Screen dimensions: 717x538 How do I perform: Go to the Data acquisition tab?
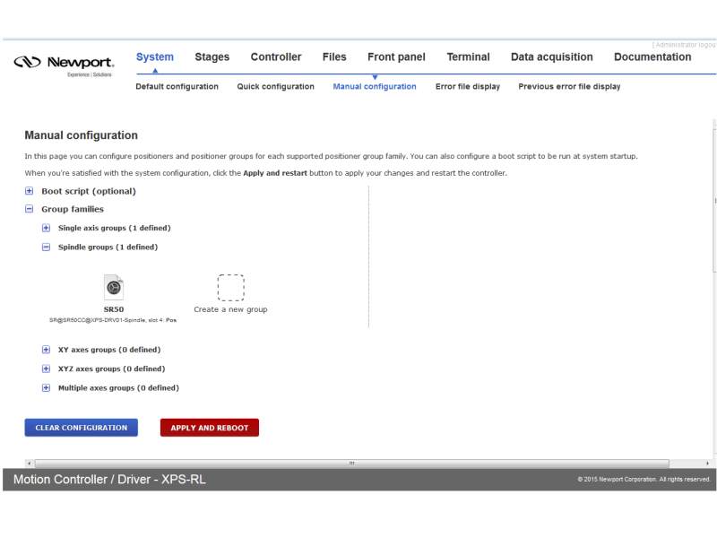[x=551, y=57]
